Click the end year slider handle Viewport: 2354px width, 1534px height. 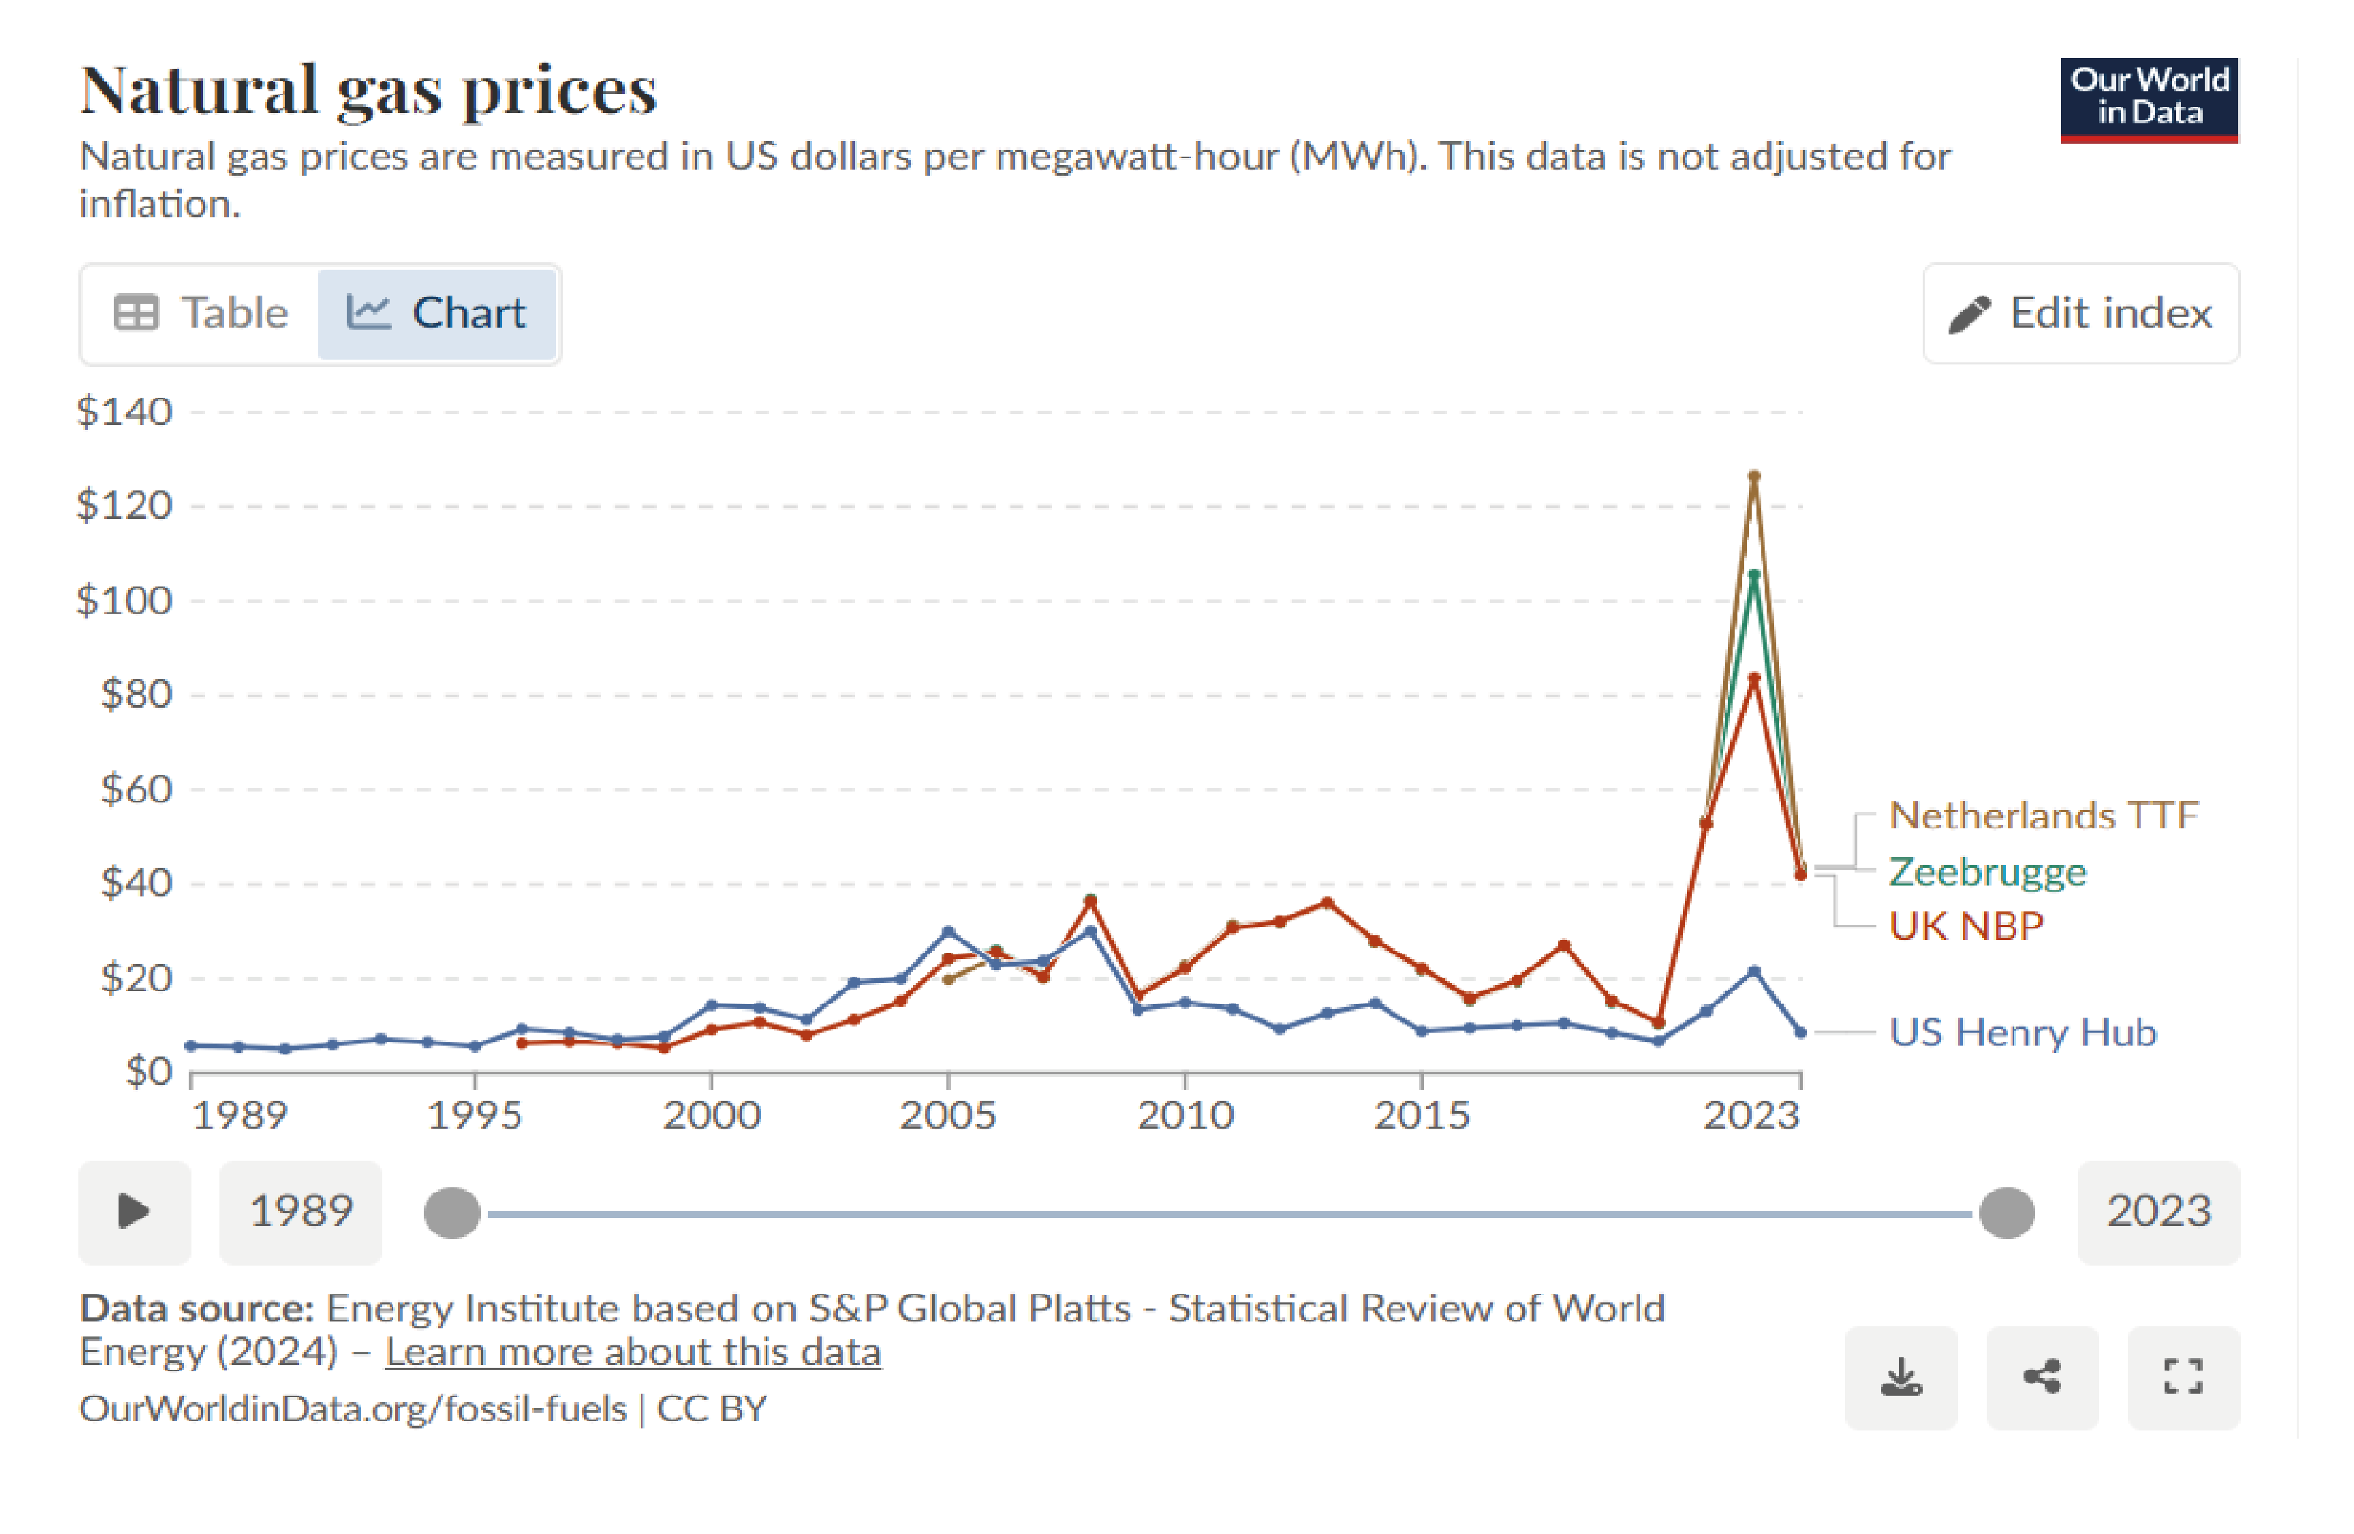2007,1214
